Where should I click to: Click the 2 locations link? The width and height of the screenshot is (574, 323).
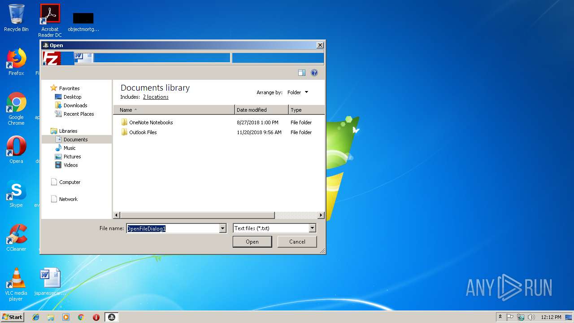pyautogui.click(x=156, y=97)
